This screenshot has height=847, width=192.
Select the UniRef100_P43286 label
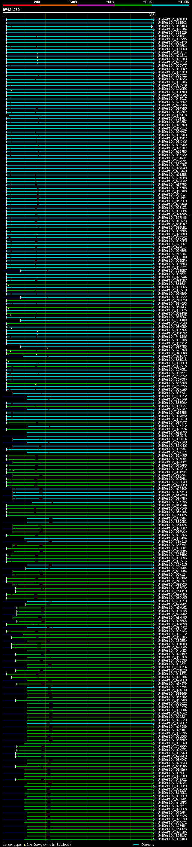172,337
